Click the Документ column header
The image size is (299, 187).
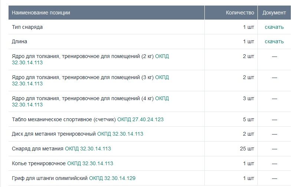point(274,13)
